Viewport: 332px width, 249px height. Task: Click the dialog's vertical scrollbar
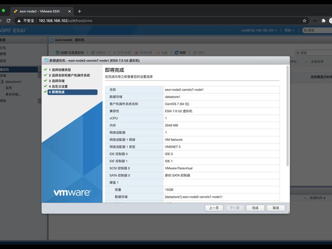coord(288,116)
